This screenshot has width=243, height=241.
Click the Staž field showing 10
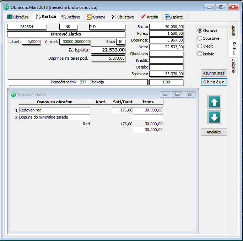click(120, 42)
